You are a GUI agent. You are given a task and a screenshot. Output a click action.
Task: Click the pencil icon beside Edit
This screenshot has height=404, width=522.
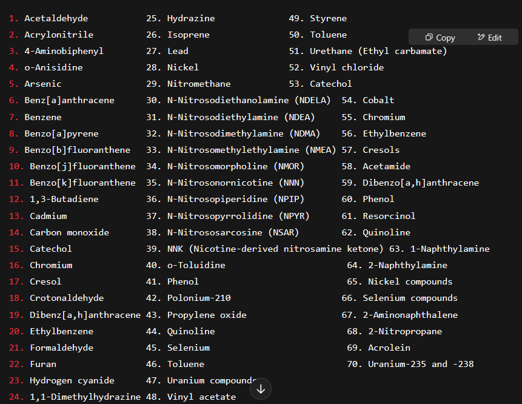pos(481,37)
